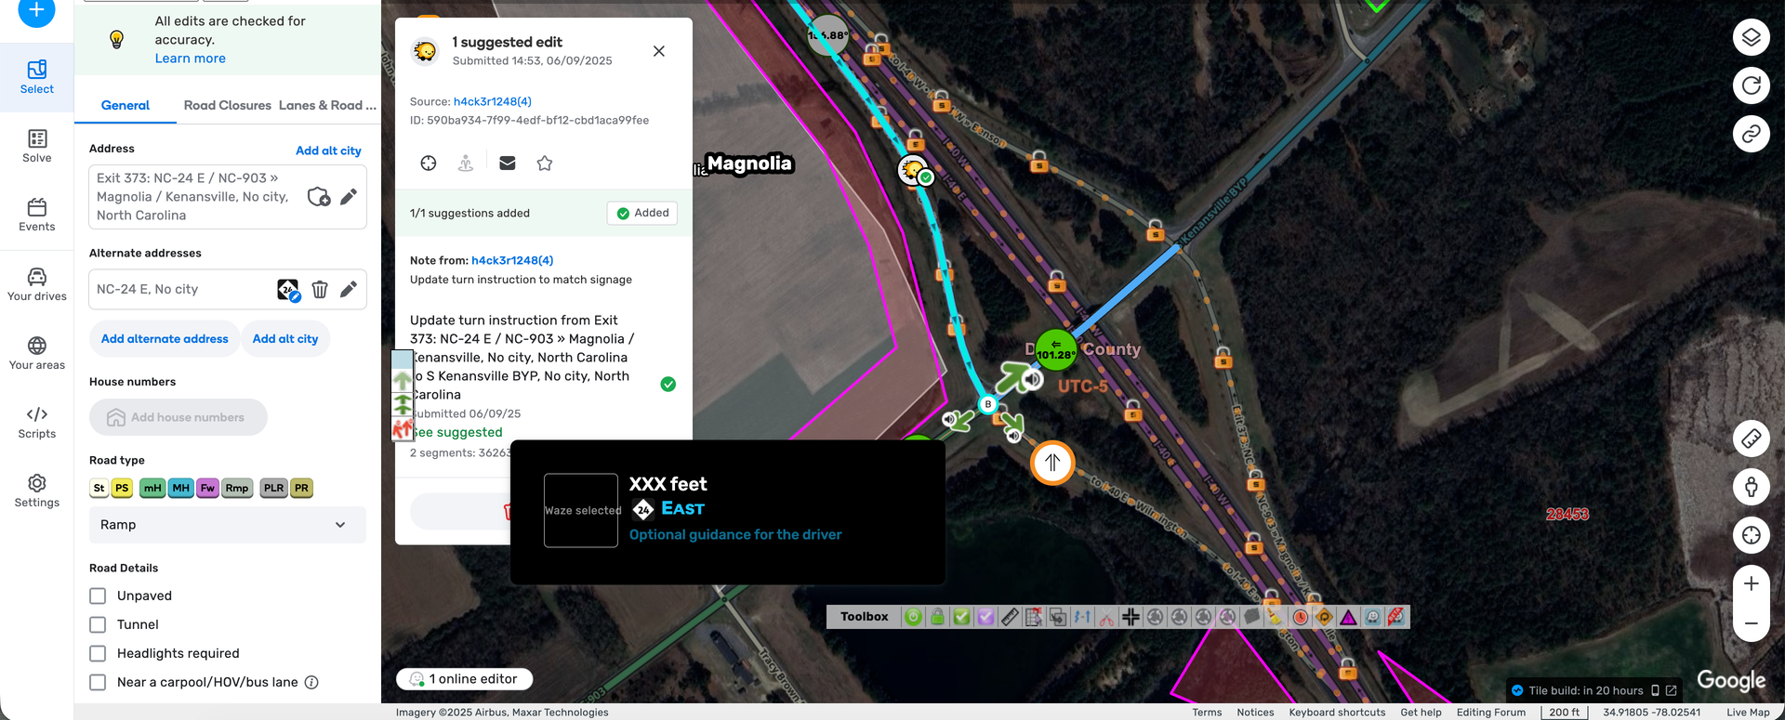Edit the primary address pencil icon
This screenshot has height=720, width=1785.
tap(349, 197)
